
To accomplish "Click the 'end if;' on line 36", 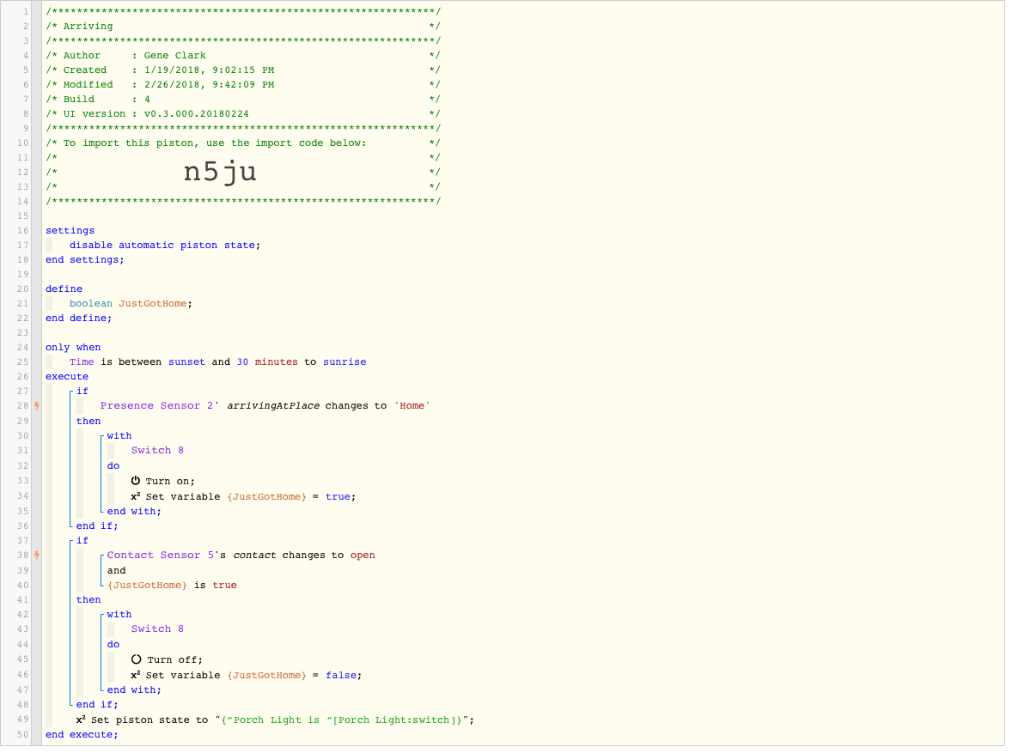I will click(x=97, y=525).
